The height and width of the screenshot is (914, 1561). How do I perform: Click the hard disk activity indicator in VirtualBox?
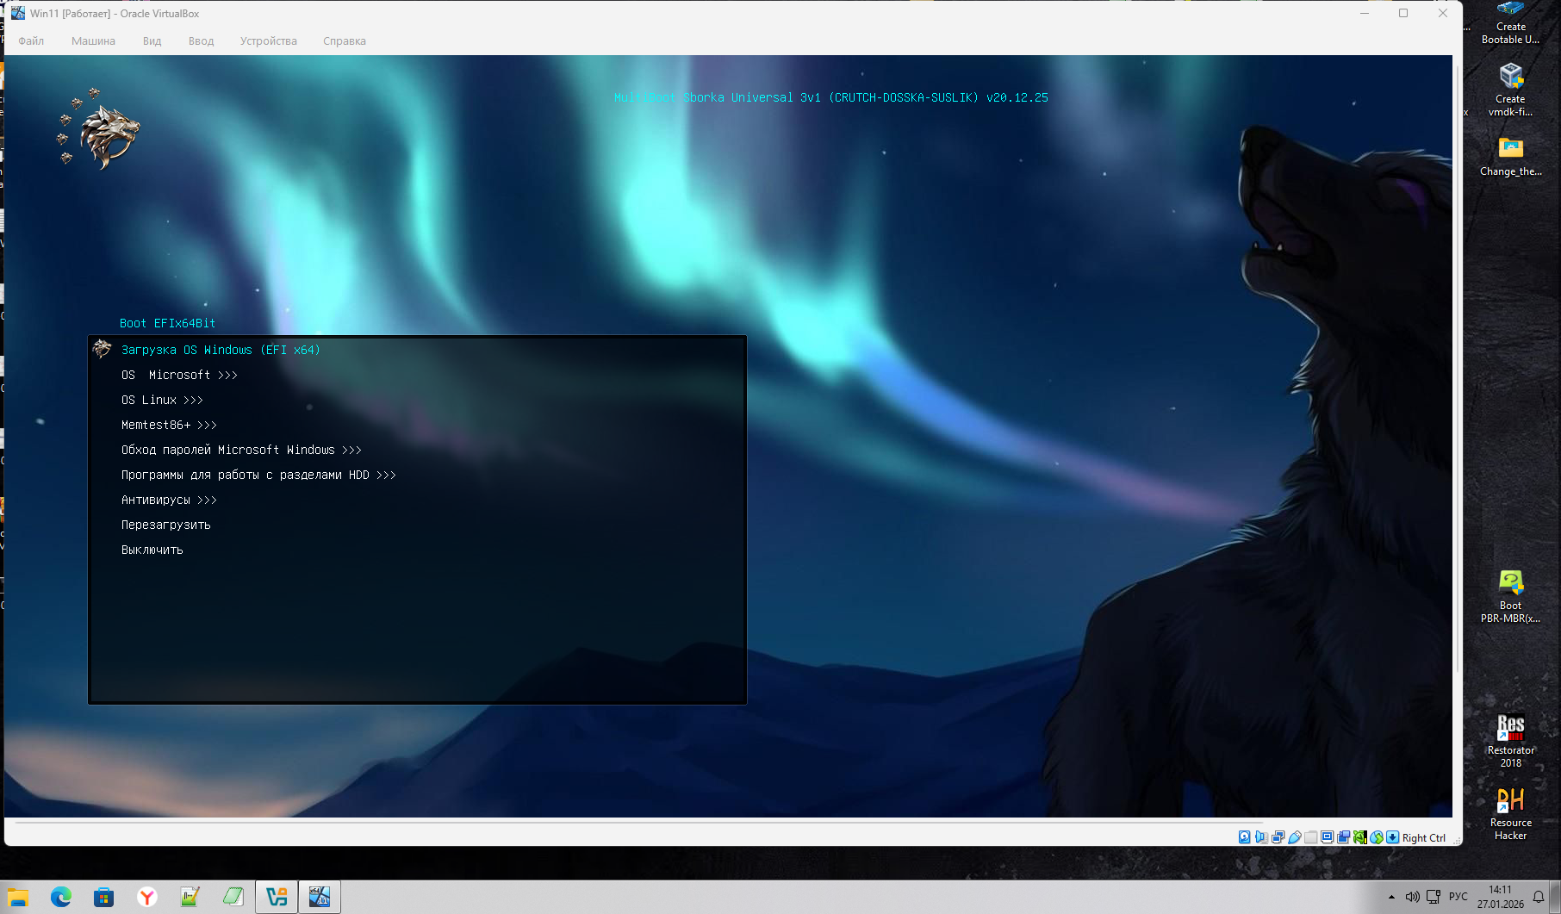tap(1244, 837)
